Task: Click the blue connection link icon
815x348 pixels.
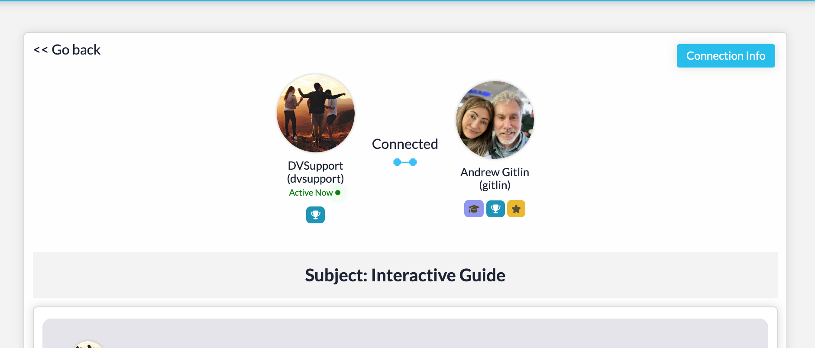Action: pos(405,162)
